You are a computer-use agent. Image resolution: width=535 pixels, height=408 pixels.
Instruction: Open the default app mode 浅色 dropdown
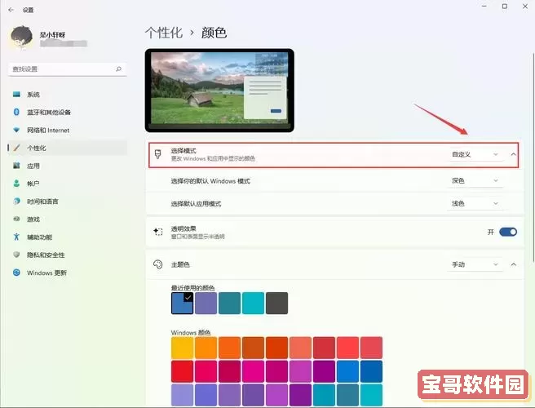click(475, 203)
